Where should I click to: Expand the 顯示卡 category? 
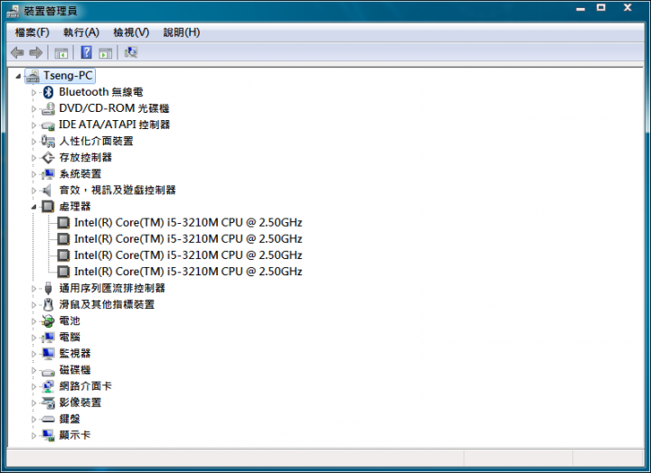[x=34, y=436]
